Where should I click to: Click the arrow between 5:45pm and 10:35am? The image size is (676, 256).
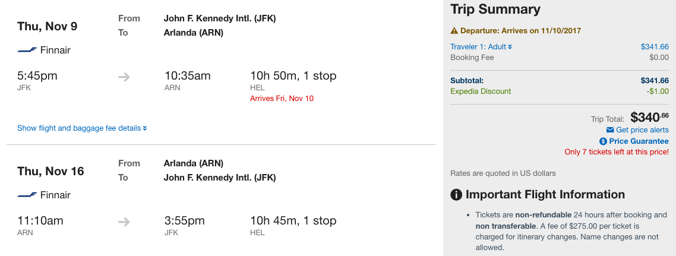coord(124,77)
